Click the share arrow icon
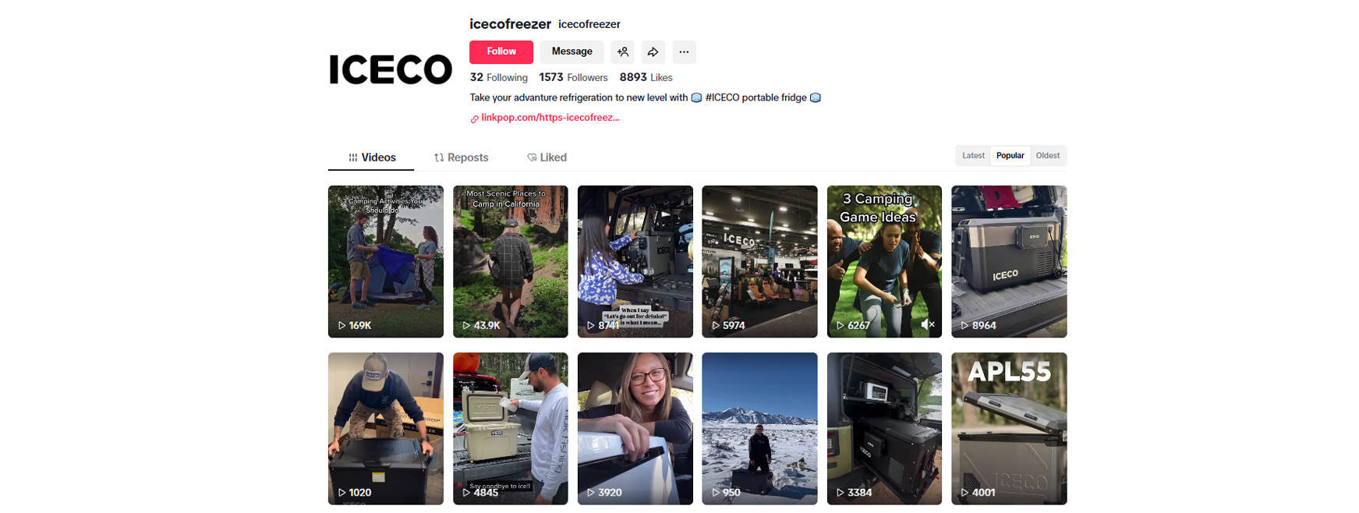This screenshot has height=513, width=1359. [653, 52]
